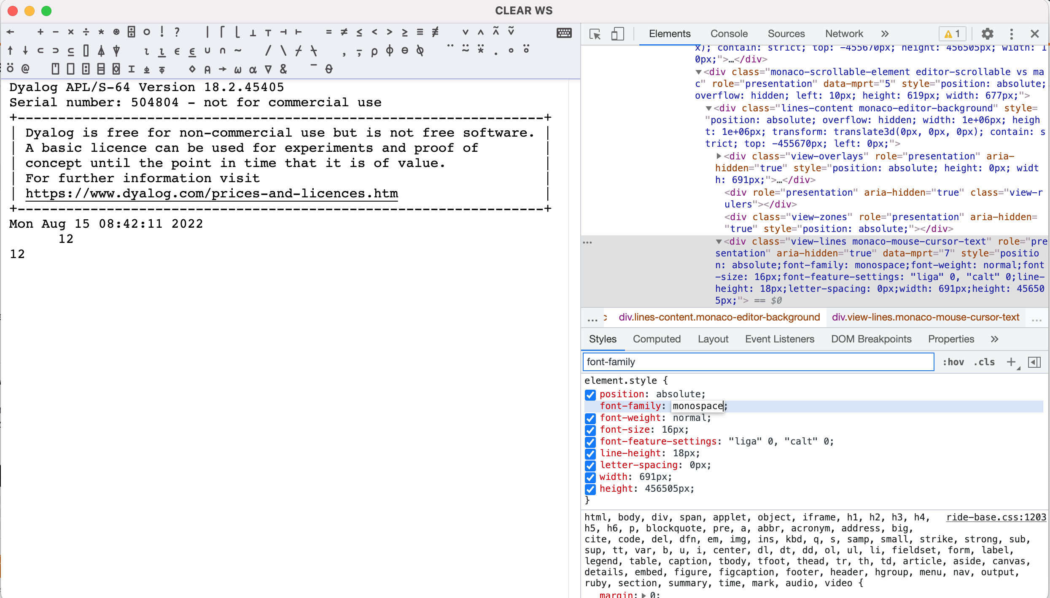Open the ride-base.css:1203 source link
Screen dimensions: 1050x598
[x=996, y=517]
